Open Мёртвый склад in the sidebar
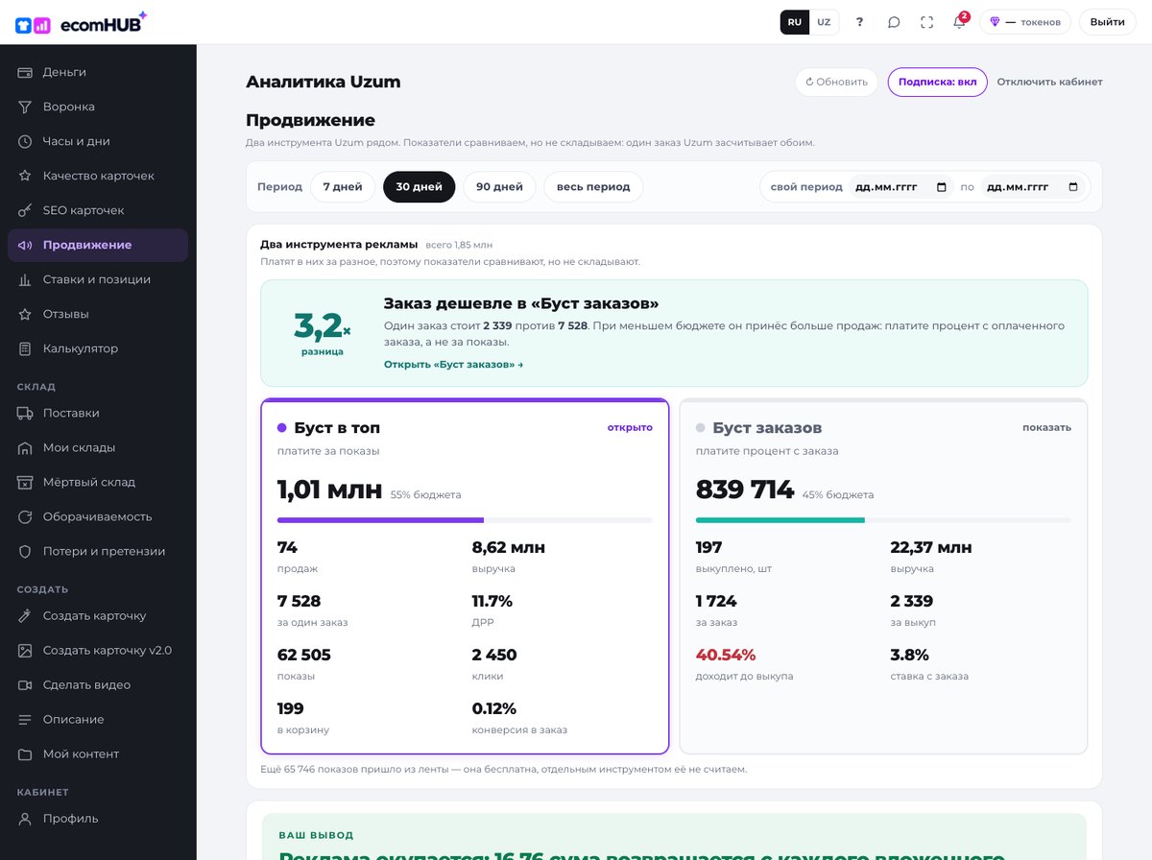Image resolution: width=1152 pixels, height=860 pixels. click(x=98, y=482)
